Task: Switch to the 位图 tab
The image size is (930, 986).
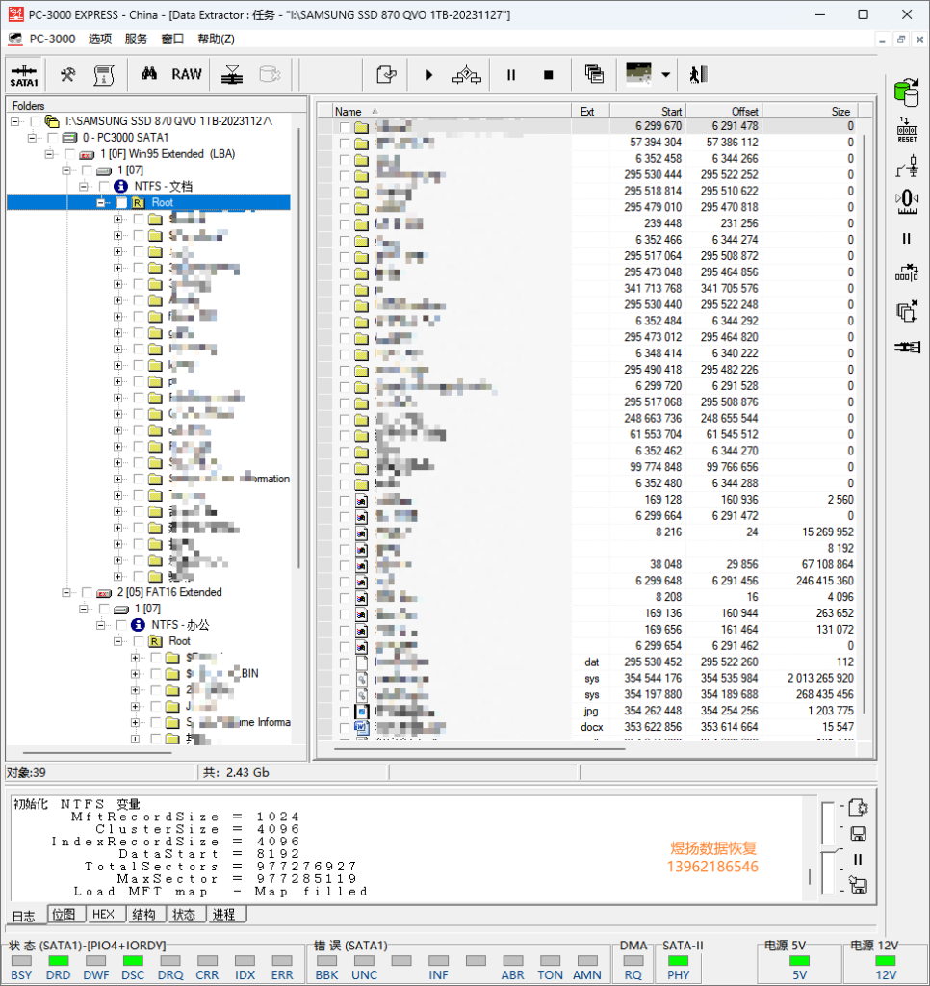Action: (64, 915)
